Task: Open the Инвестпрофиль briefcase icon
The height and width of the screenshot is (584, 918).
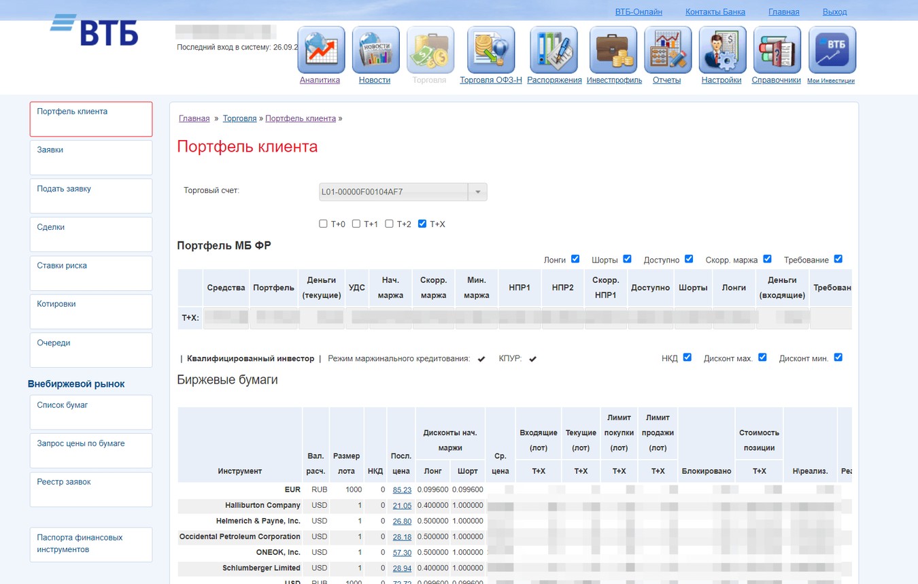Action: click(613, 50)
